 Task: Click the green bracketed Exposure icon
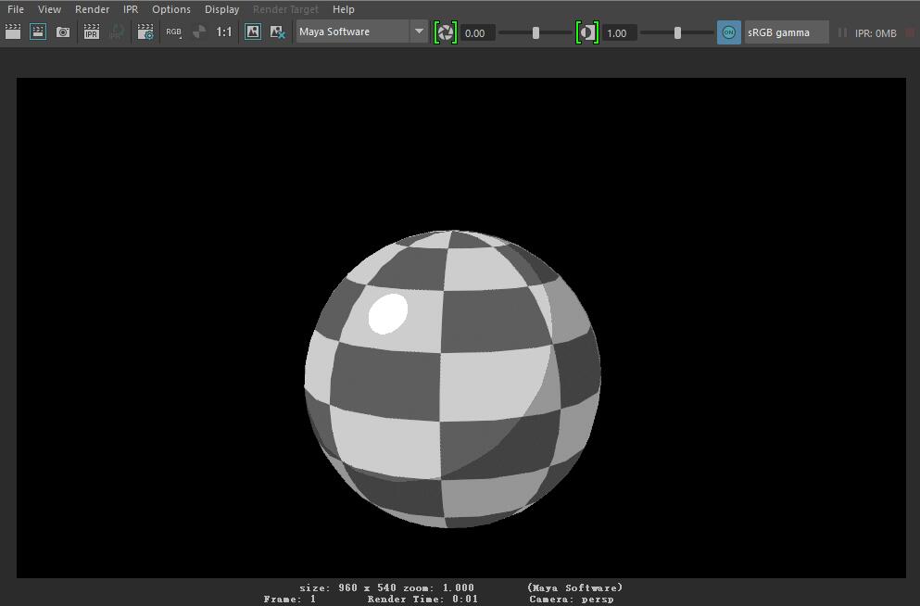[446, 32]
